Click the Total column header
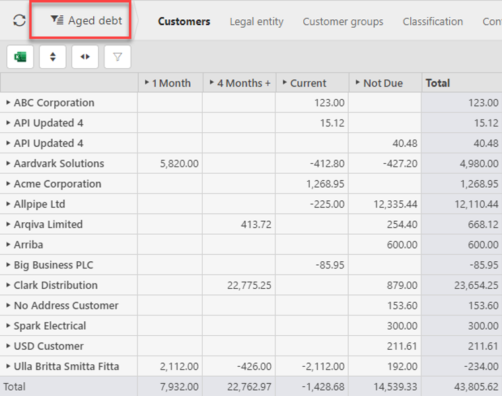This screenshot has width=502, height=396. click(x=438, y=83)
